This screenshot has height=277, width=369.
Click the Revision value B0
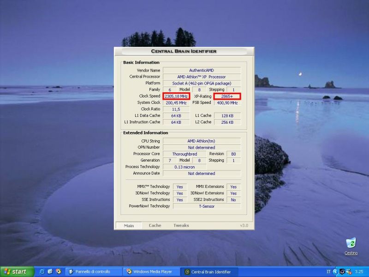(x=233, y=154)
